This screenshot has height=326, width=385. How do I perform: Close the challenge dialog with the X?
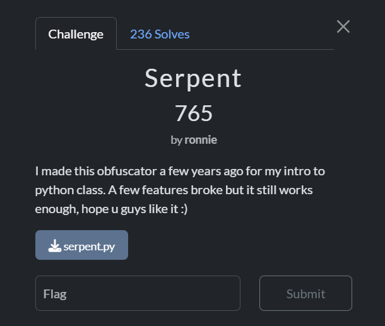point(343,26)
